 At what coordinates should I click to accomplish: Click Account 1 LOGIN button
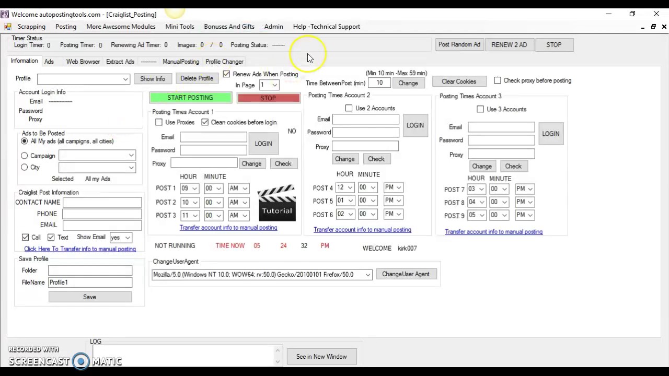click(x=263, y=144)
